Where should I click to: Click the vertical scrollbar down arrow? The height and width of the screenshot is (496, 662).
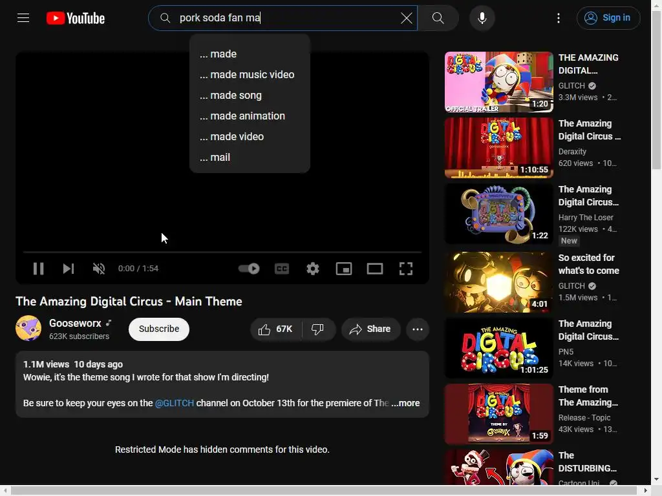pyautogui.click(x=656, y=480)
